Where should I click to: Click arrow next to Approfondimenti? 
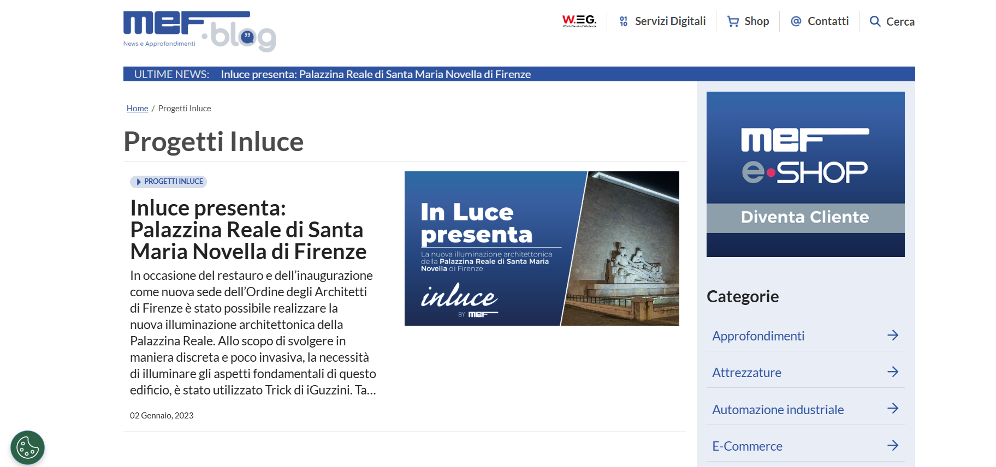(893, 336)
